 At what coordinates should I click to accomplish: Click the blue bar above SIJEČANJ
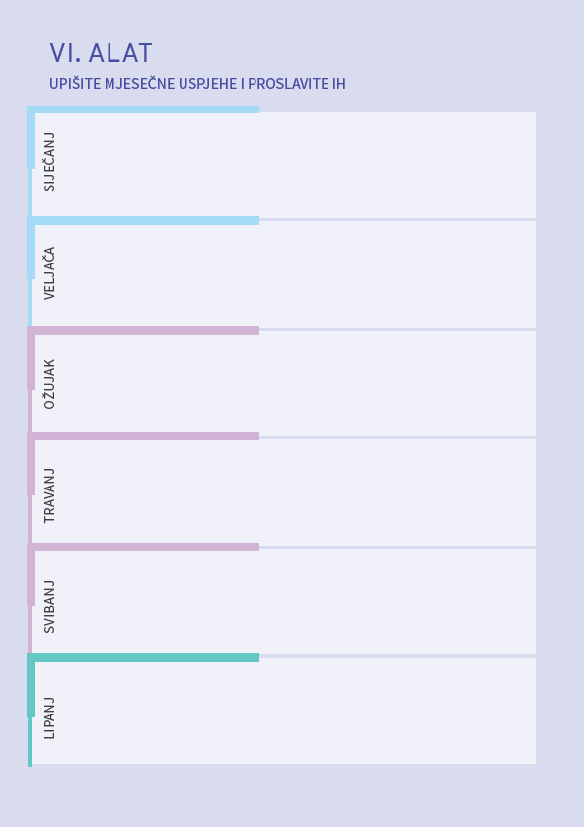pyautogui.click(x=143, y=110)
